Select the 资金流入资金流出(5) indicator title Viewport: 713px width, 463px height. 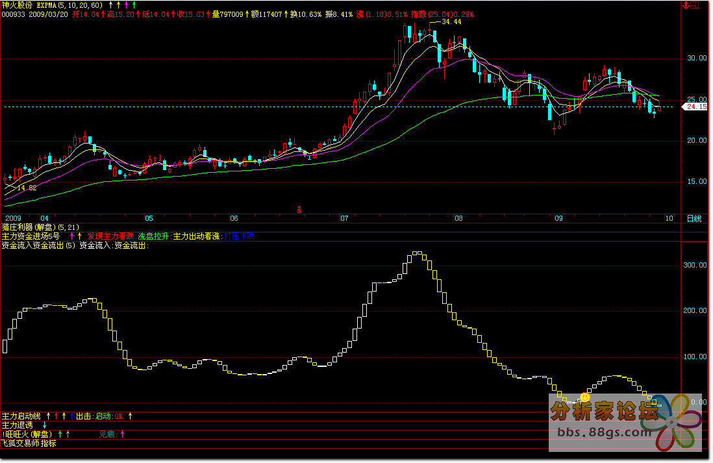[38, 245]
